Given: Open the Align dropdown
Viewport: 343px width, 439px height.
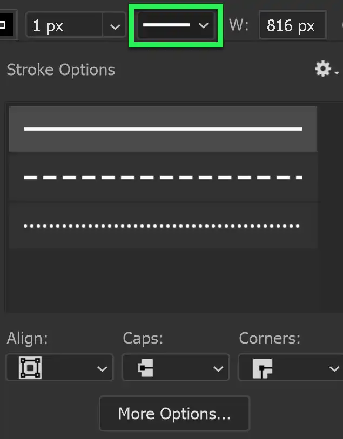Looking at the screenshot, I should [x=102, y=367].
